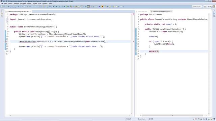Collapse newThread method fold marker on line 7
Screen dimensions: 216x121
point(139,29)
